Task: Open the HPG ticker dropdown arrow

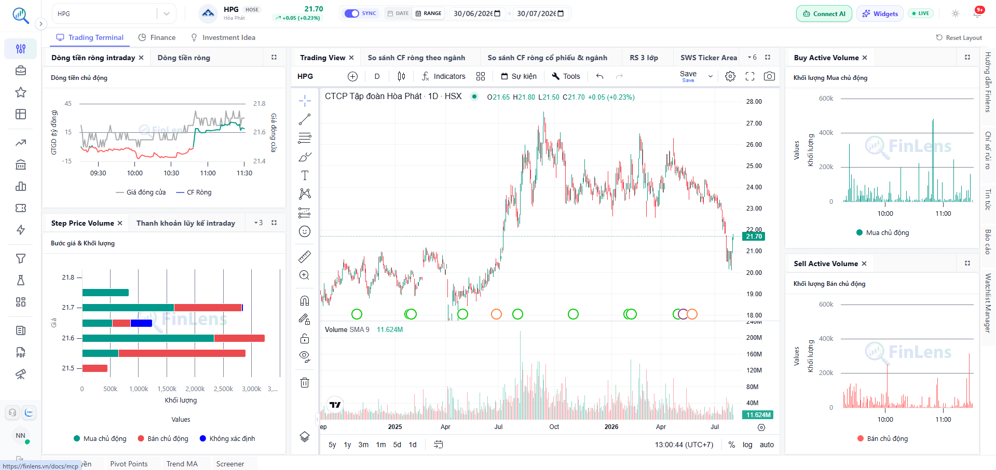Action: coord(167,13)
